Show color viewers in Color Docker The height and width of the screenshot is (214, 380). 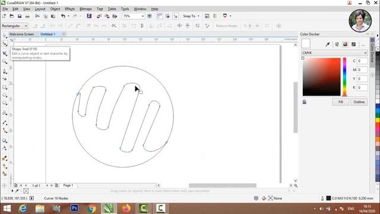click(x=346, y=44)
